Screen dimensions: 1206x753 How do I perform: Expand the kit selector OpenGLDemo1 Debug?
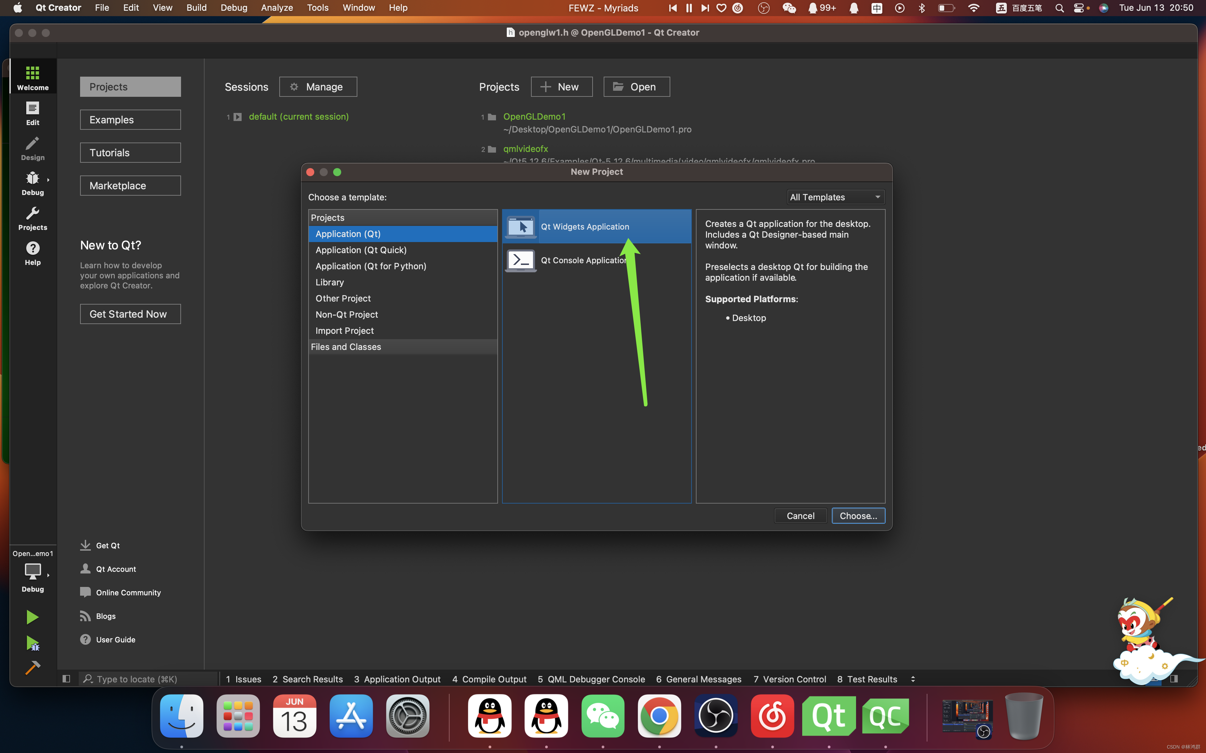coord(32,571)
